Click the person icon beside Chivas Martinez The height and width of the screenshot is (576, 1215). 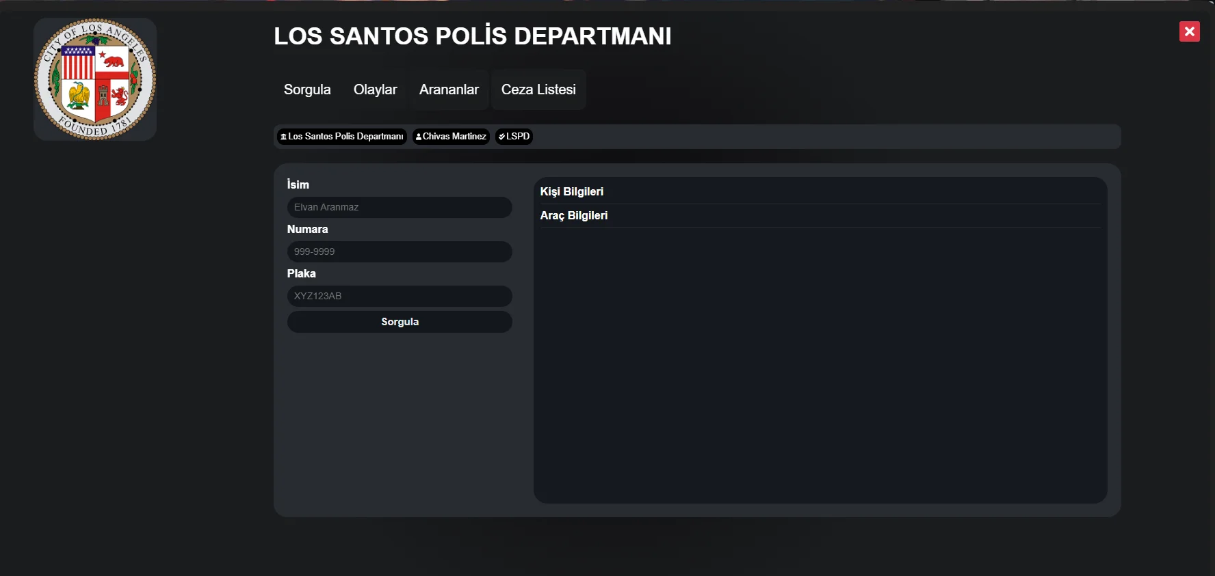pos(419,137)
